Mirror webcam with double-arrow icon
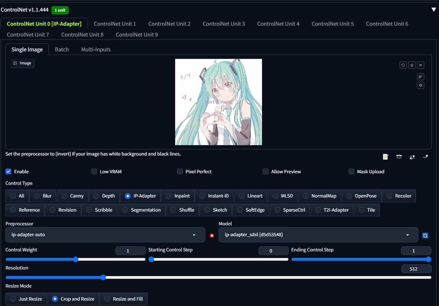Image resolution: width=439 pixels, height=306 pixels. click(412, 157)
